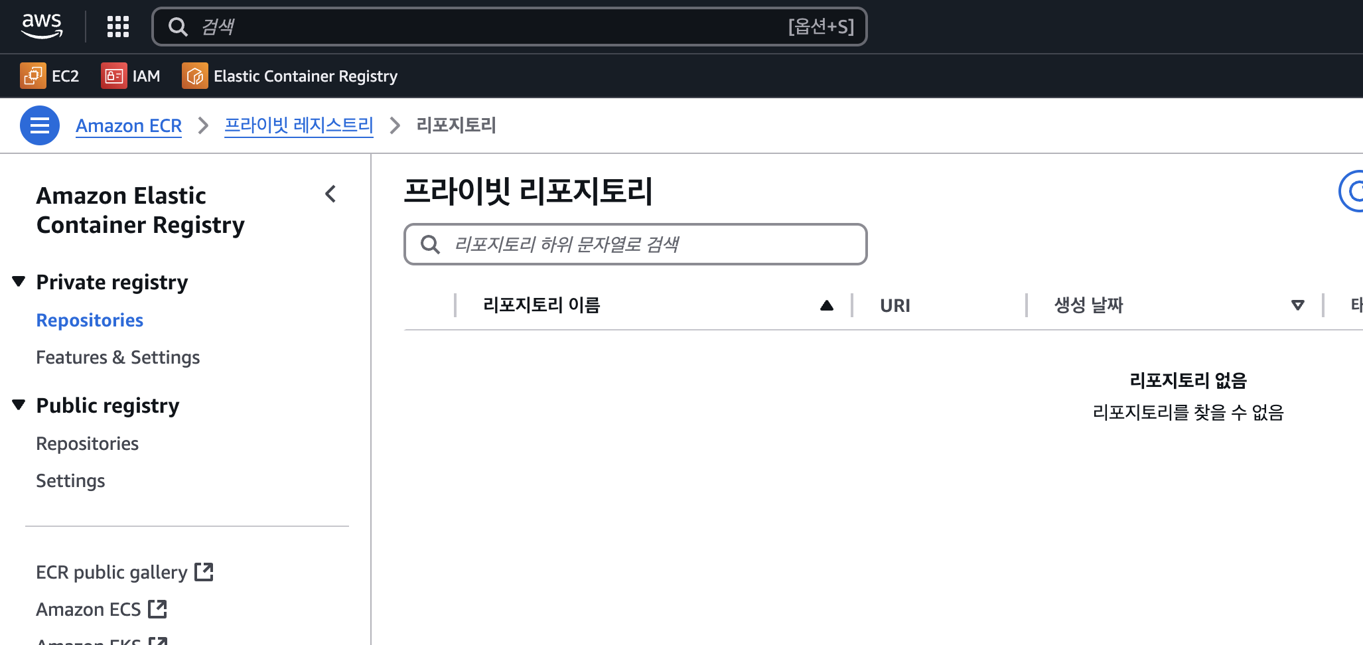Open the IAM service shortcut
The height and width of the screenshot is (645, 1363).
pyautogui.click(x=131, y=76)
